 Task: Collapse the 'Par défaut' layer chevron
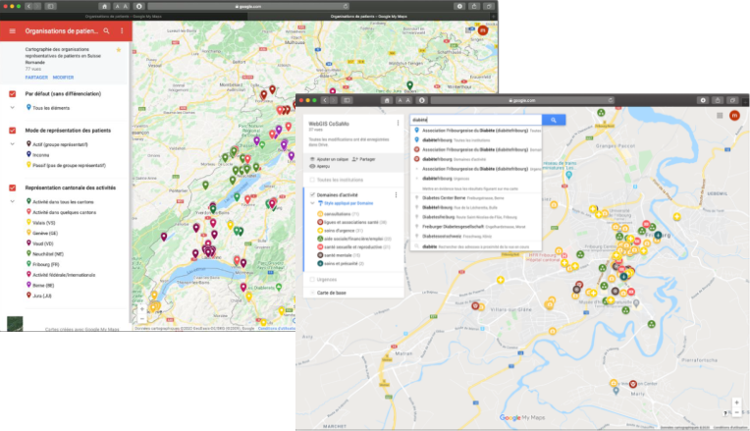coord(13,108)
